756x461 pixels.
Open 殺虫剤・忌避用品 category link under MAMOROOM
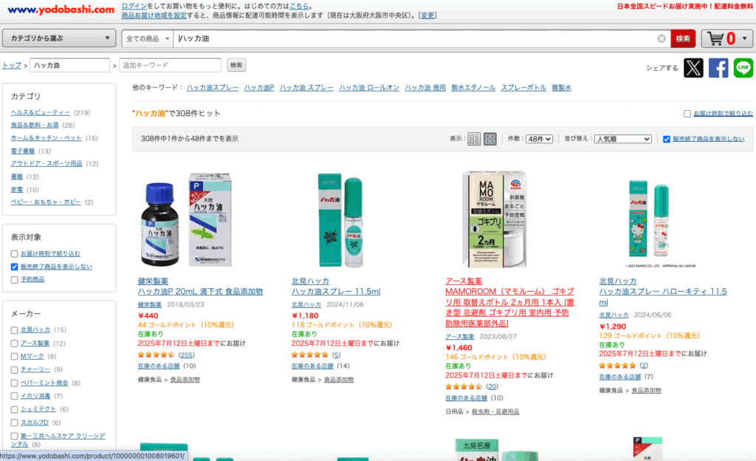tap(495, 412)
